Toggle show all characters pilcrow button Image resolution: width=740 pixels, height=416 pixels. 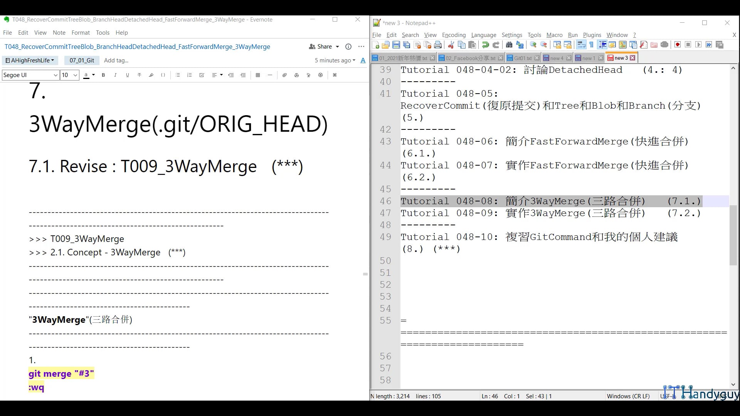click(592, 45)
